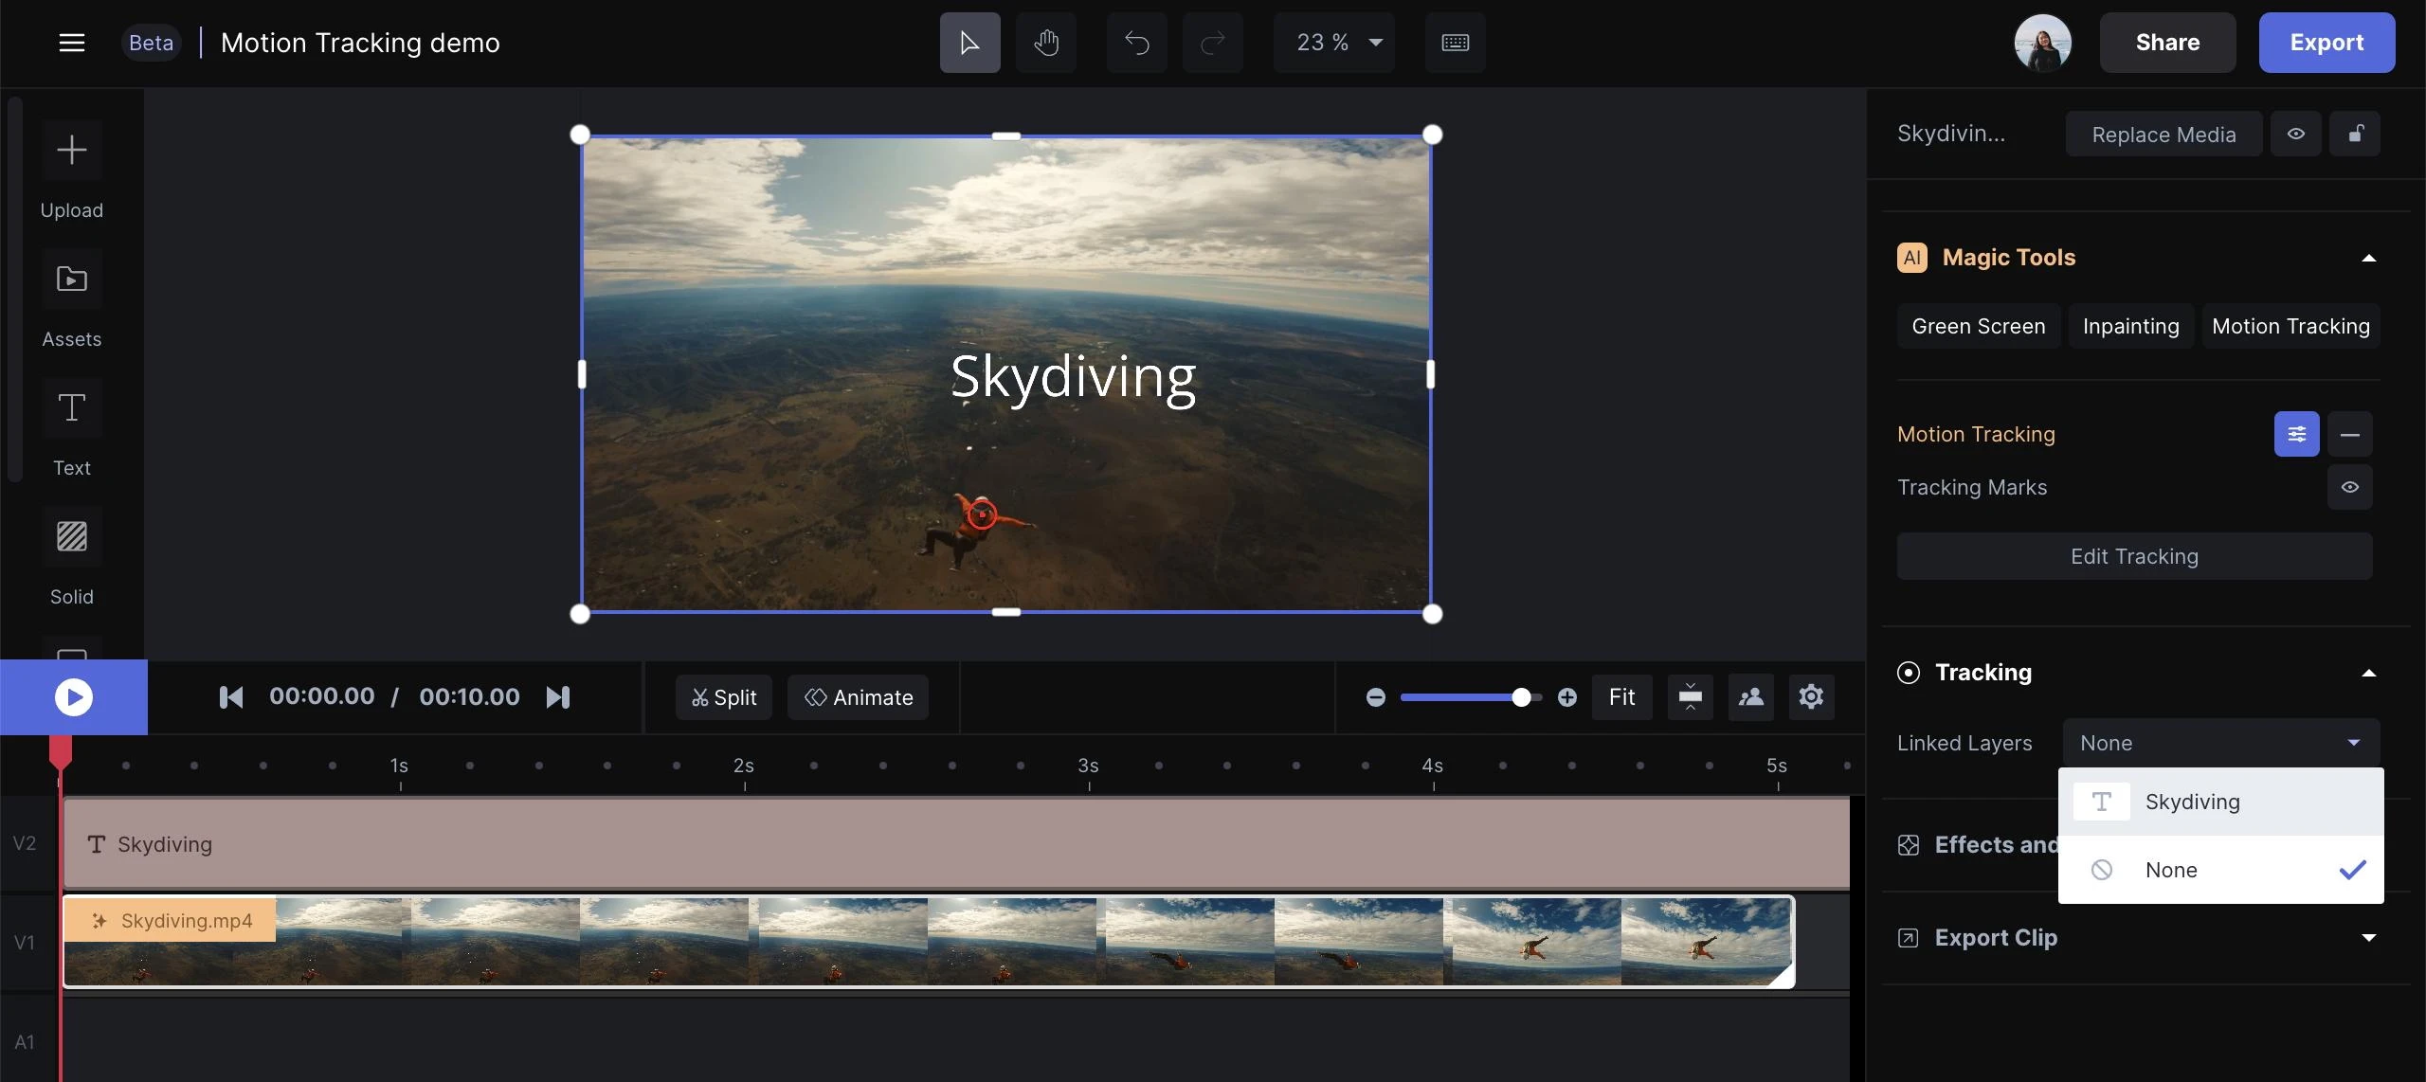
Task: Click the Edit Tracking button
Action: [x=2134, y=556]
